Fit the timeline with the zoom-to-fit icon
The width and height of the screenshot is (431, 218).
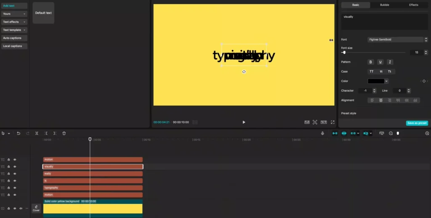point(381,133)
